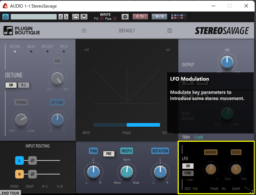The width and height of the screenshot is (256, 195).
Task: Click the blue DETUNE label above the knob
Action: [x=57, y=102]
